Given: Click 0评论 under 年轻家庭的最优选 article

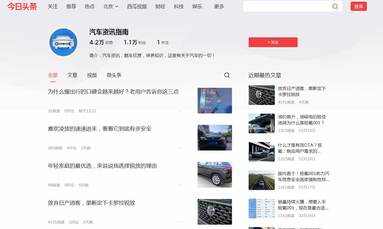Looking at the screenshot, I should [x=69, y=185].
